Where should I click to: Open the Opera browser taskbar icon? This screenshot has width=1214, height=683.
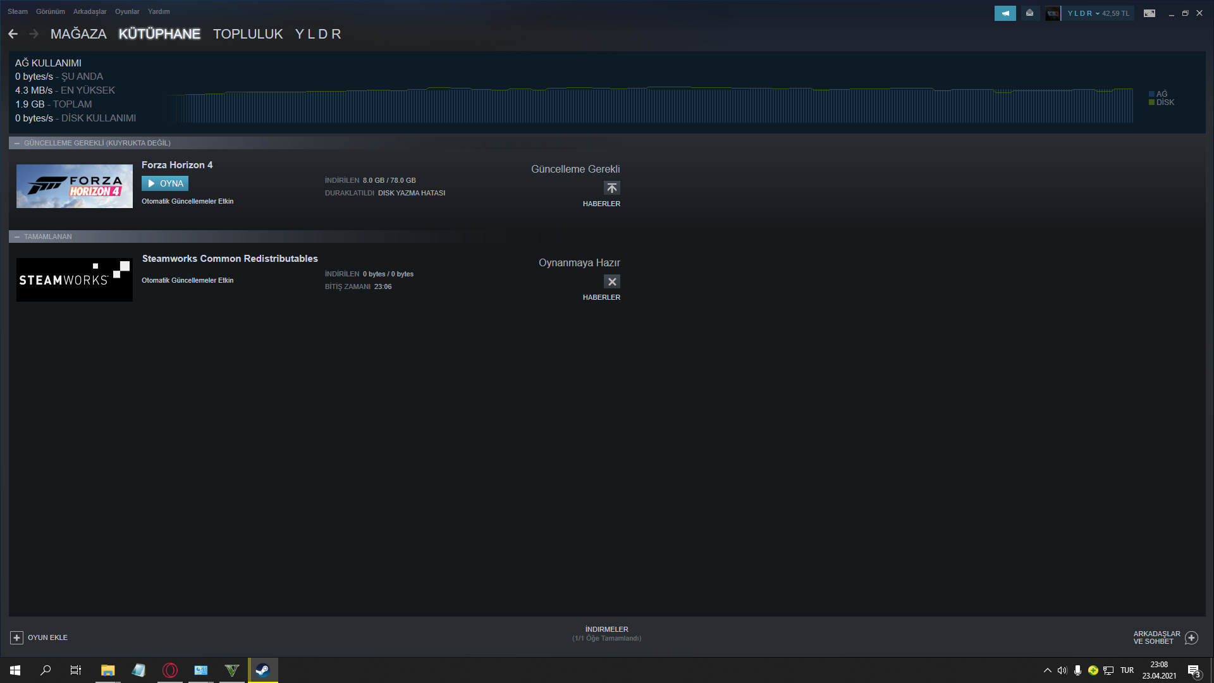[170, 670]
